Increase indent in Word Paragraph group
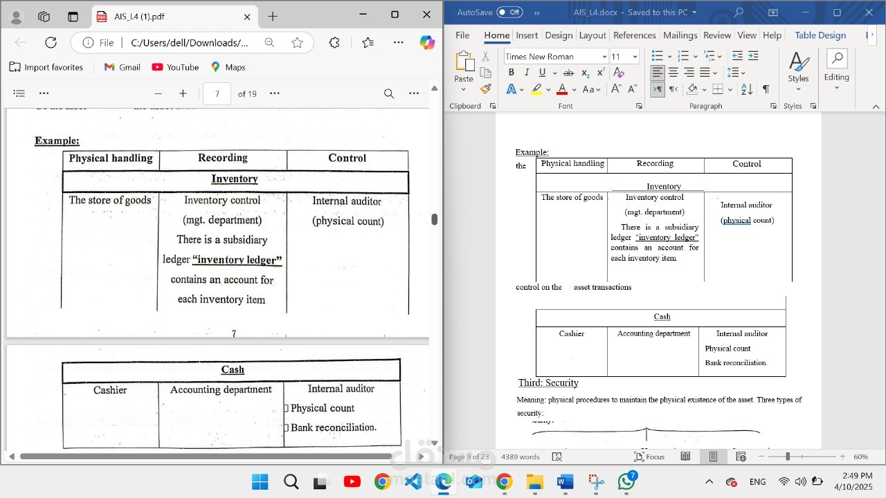 tap(753, 56)
